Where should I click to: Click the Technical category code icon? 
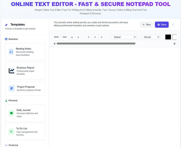[x=6, y=145]
